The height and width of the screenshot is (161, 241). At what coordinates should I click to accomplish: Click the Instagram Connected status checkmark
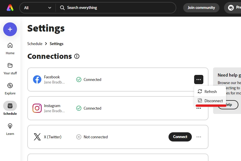click(x=79, y=108)
